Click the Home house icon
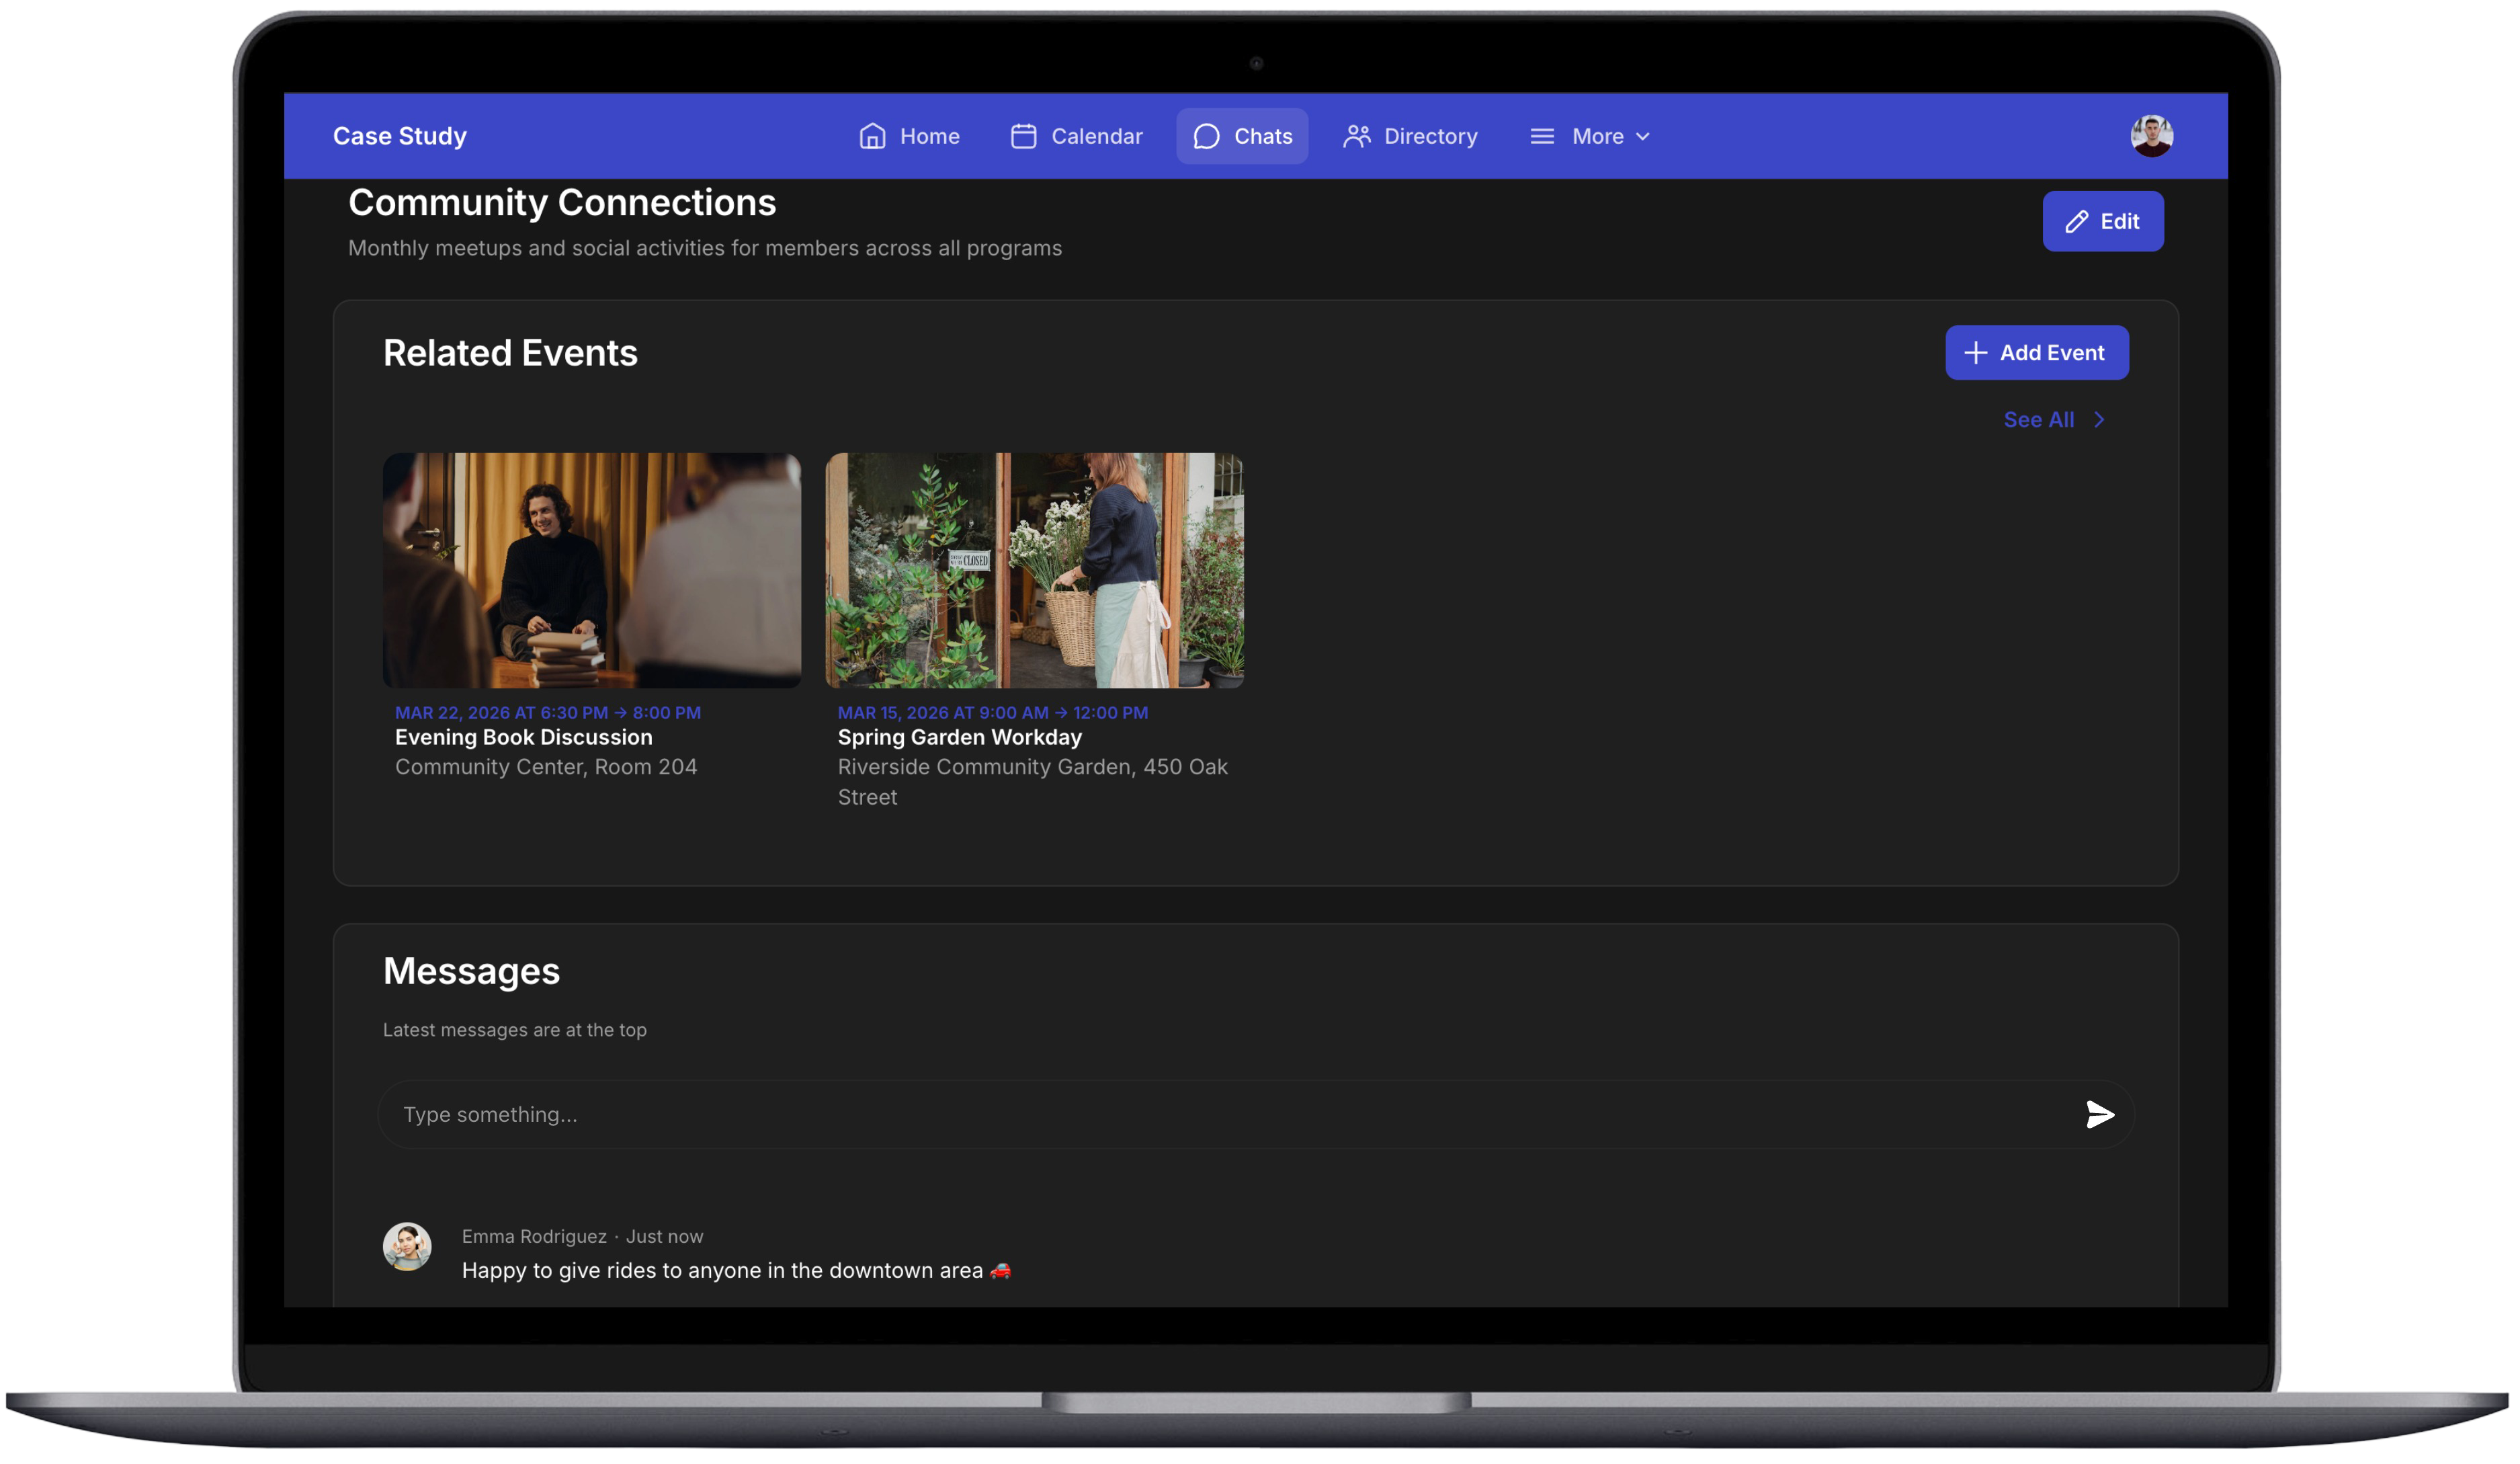This screenshot has height=1464, width=2520. (872, 136)
